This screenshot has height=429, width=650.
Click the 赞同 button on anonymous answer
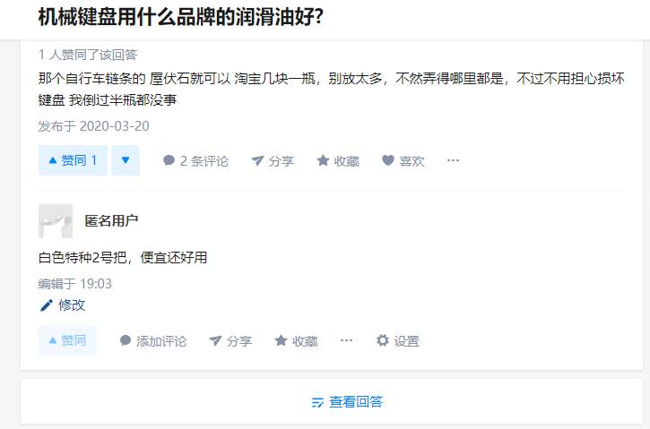(67, 340)
